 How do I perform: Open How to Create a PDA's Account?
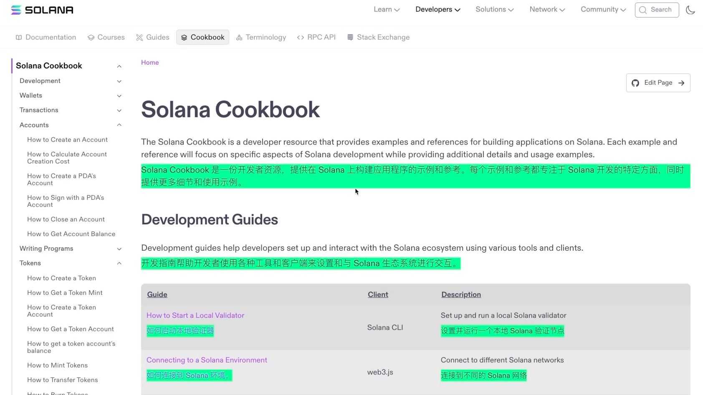[x=61, y=179]
